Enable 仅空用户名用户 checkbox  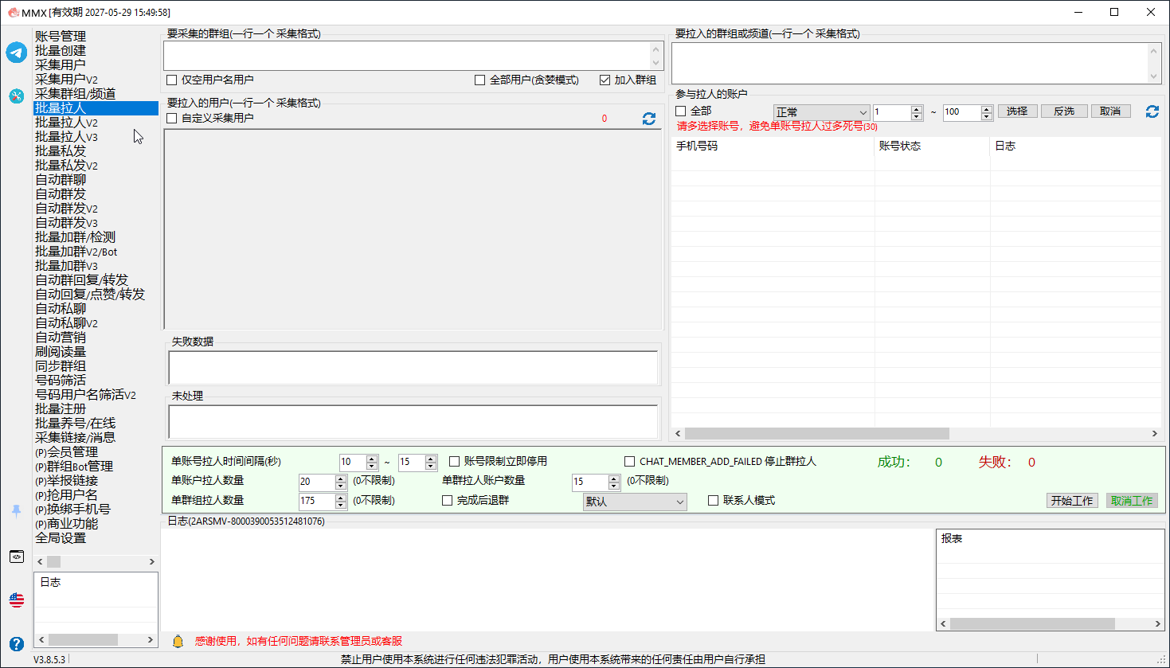click(x=171, y=80)
